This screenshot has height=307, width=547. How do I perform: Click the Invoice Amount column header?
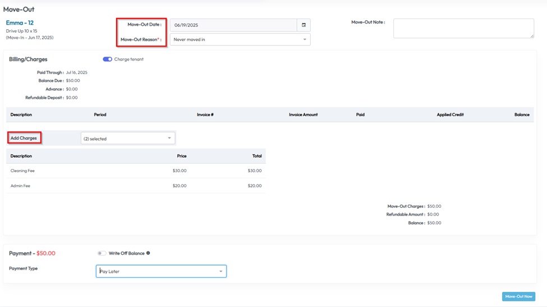point(303,114)
